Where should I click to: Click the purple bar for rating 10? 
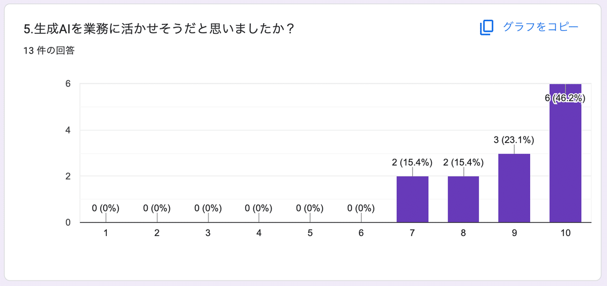565,162
